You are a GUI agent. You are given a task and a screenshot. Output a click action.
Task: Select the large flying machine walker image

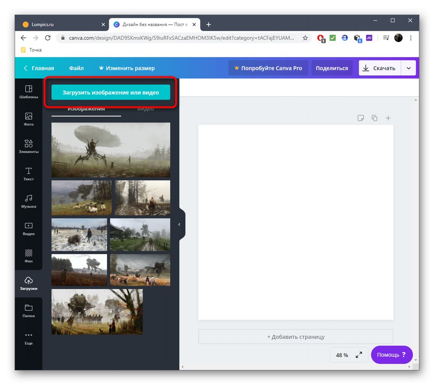tap(111, 150)
